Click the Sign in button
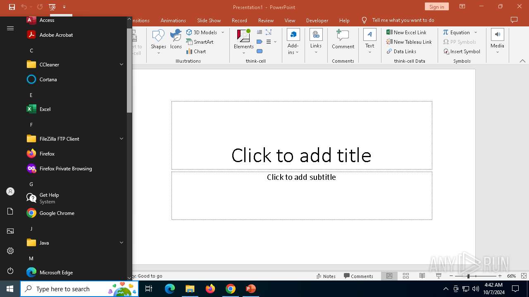Image resolution: width=529 pixels, height=297 pixels. 436,7
